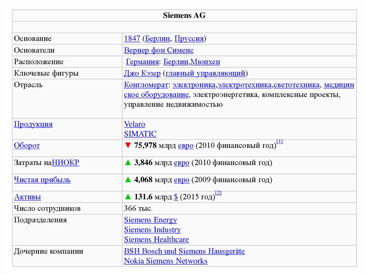Open footnote reference [1]

pos(280,141)
